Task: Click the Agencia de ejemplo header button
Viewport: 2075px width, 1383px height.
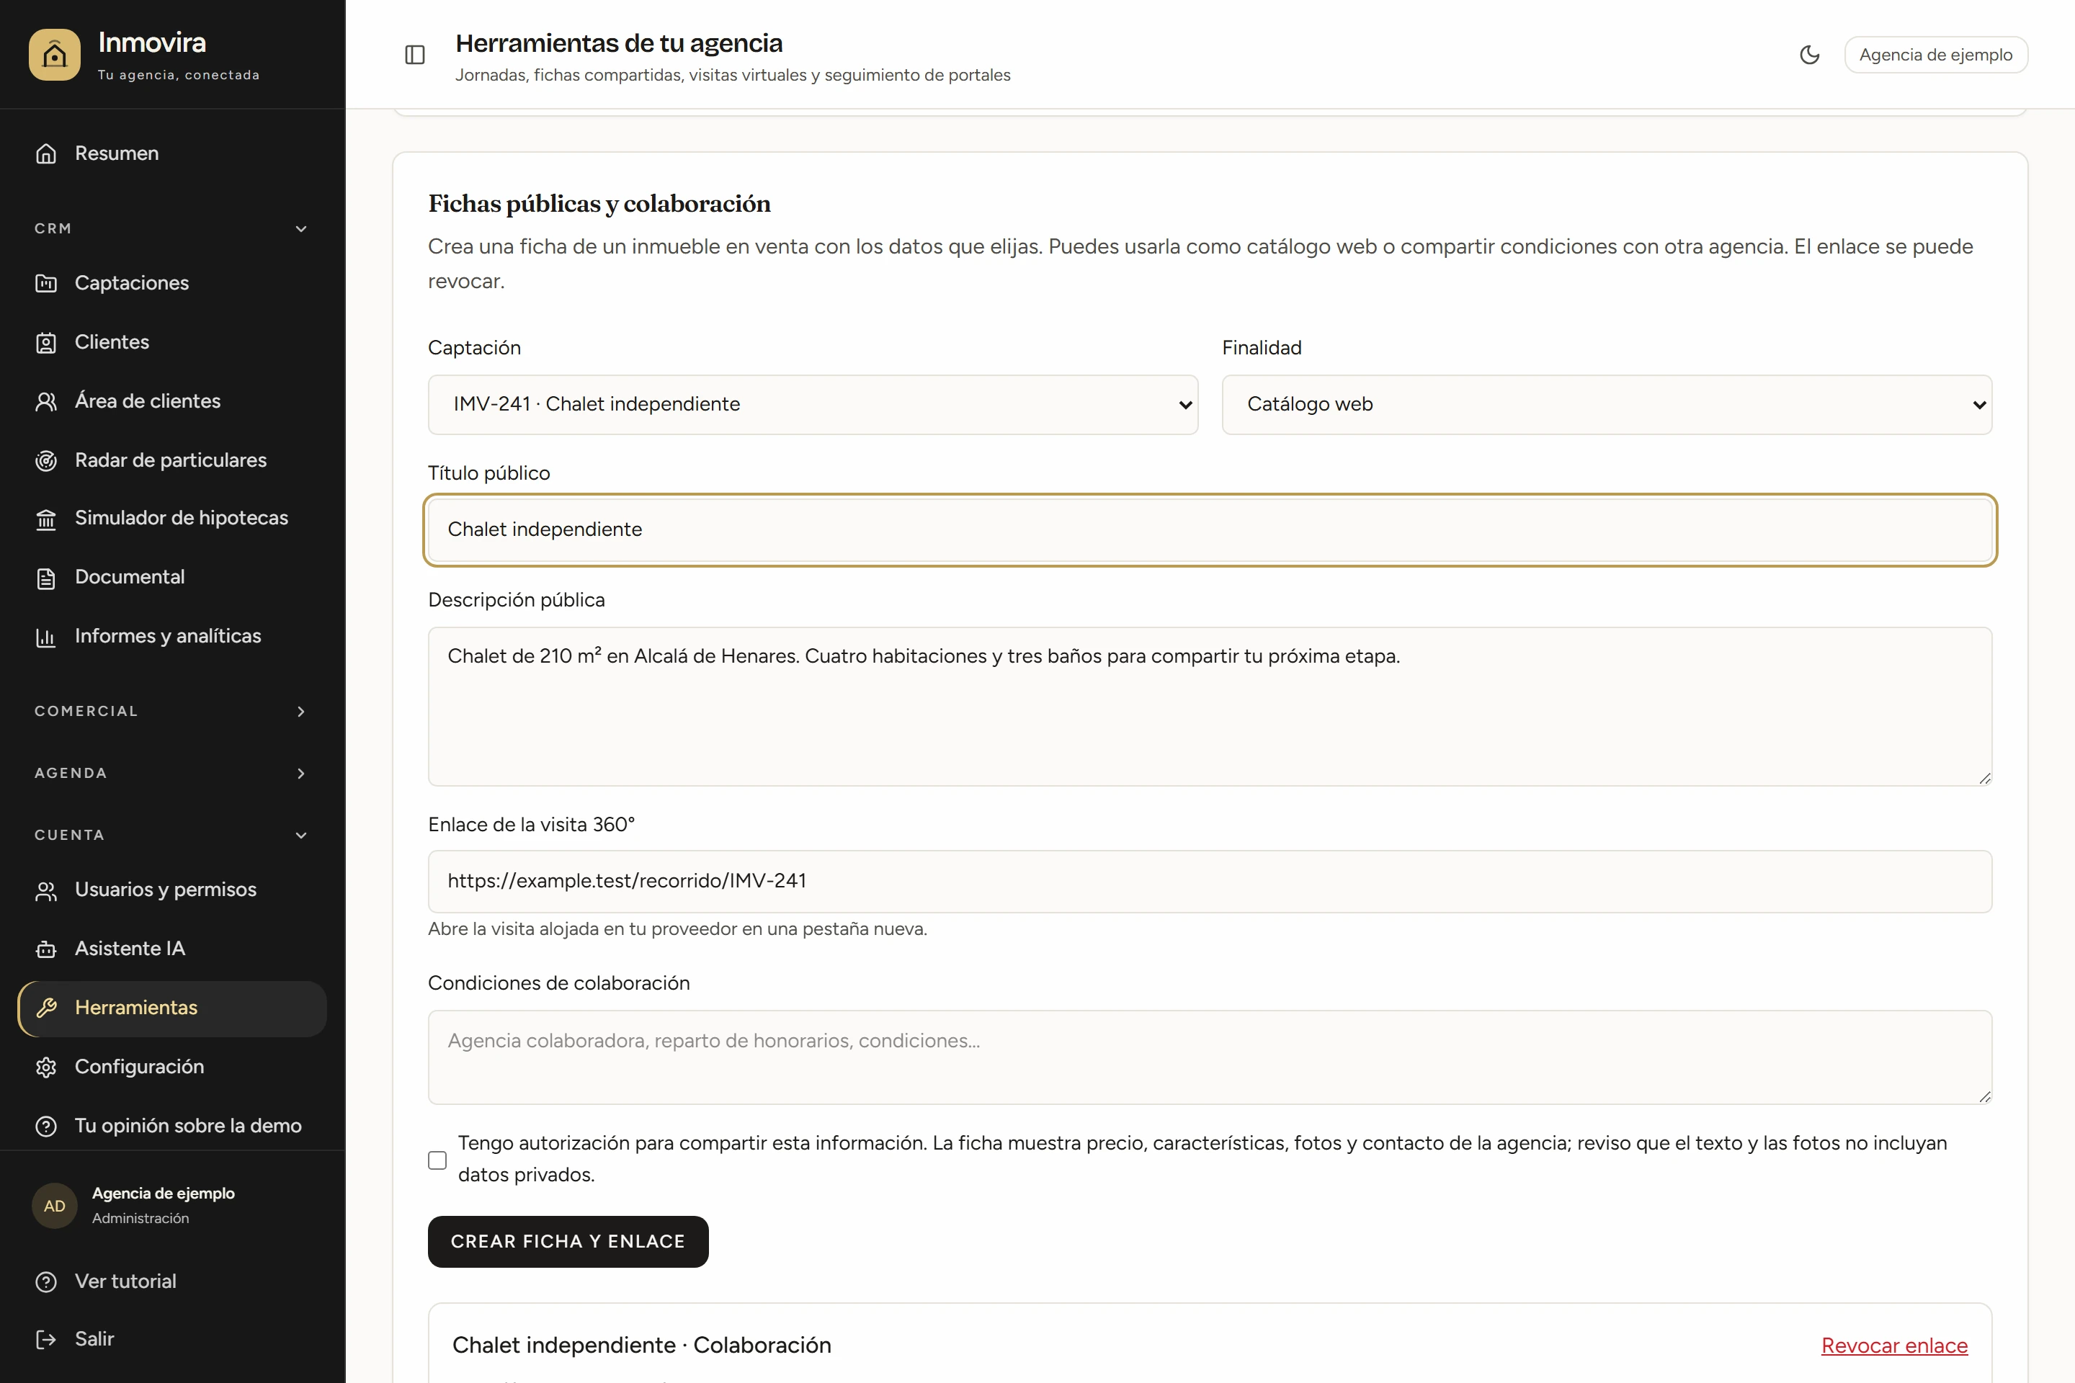Action: [1936, 55]
